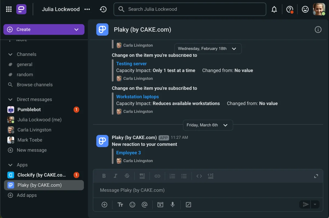Open Friday, March 6th date dropdown
The width and height of the screenshot is (329, 218).
(x=208, y=125)
